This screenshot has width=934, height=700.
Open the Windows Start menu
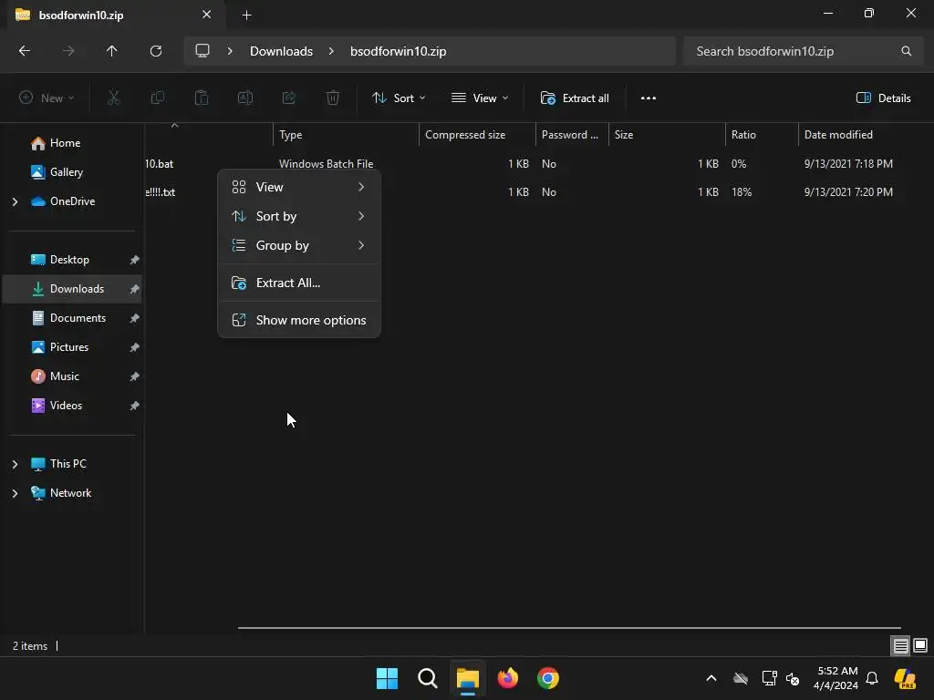tap(387, 678)
